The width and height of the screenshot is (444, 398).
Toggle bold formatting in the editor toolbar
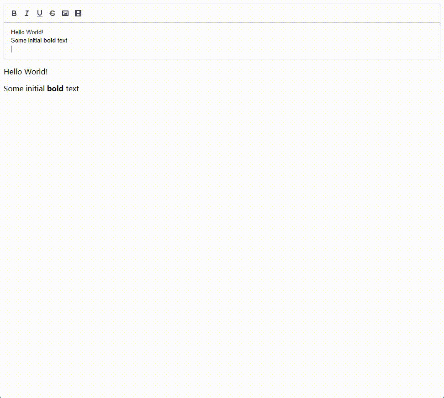pyautogui.click(x=14, y=13)
